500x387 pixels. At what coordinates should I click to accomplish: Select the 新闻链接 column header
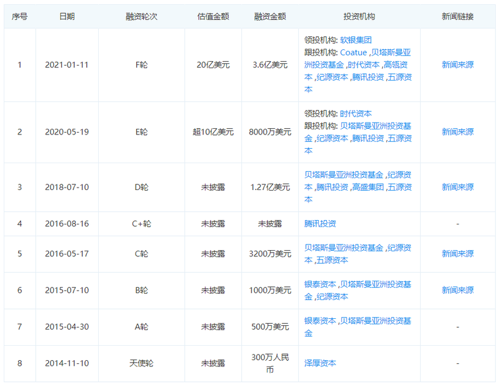(457, 17)
